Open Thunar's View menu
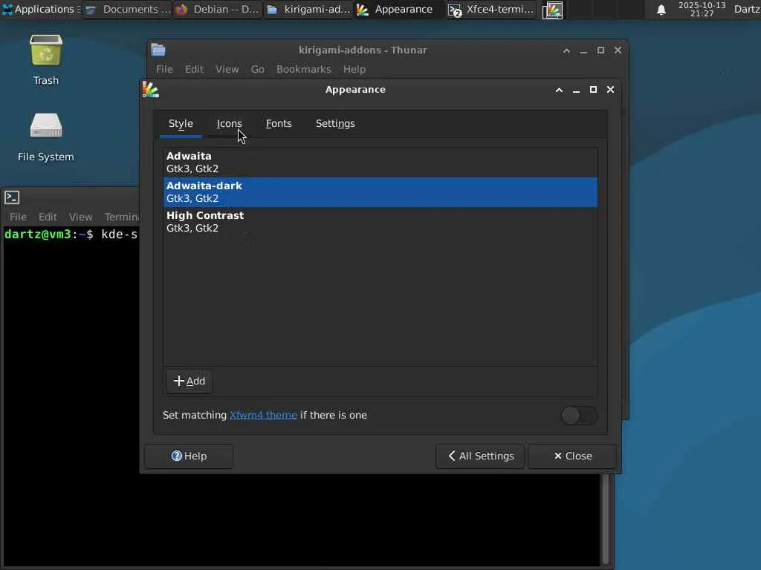 click(227, 69)
